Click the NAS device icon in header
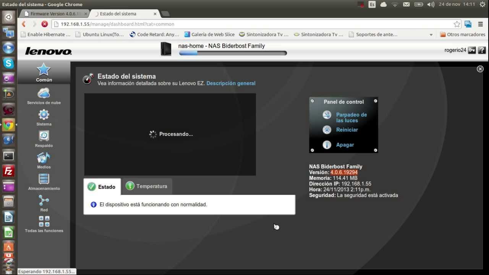489x275 pixels. [x=166, y=49]
